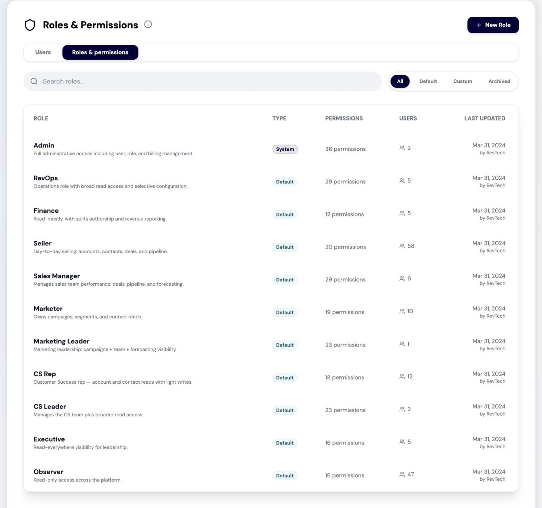Select the Executive role name

pos(49,439)
